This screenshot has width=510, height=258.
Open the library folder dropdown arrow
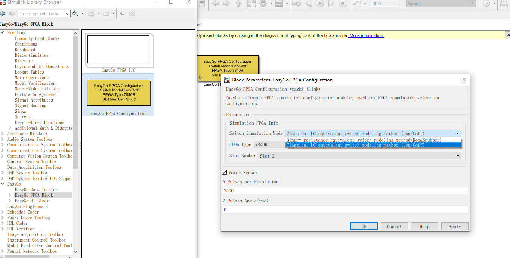coord(114,14)
